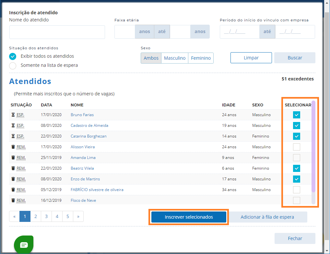The image size is (330, 254).
Task: Tick the checkbox for Amanda Lima
Action: click(296, 158)
